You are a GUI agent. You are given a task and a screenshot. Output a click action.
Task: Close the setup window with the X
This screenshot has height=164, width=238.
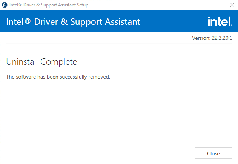(x=232, y=5)
